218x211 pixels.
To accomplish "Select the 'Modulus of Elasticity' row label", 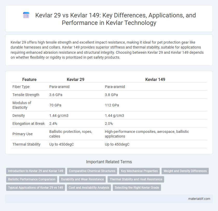I will point(22,105).
